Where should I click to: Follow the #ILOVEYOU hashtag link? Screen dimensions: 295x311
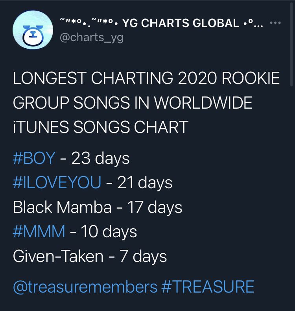57,182
